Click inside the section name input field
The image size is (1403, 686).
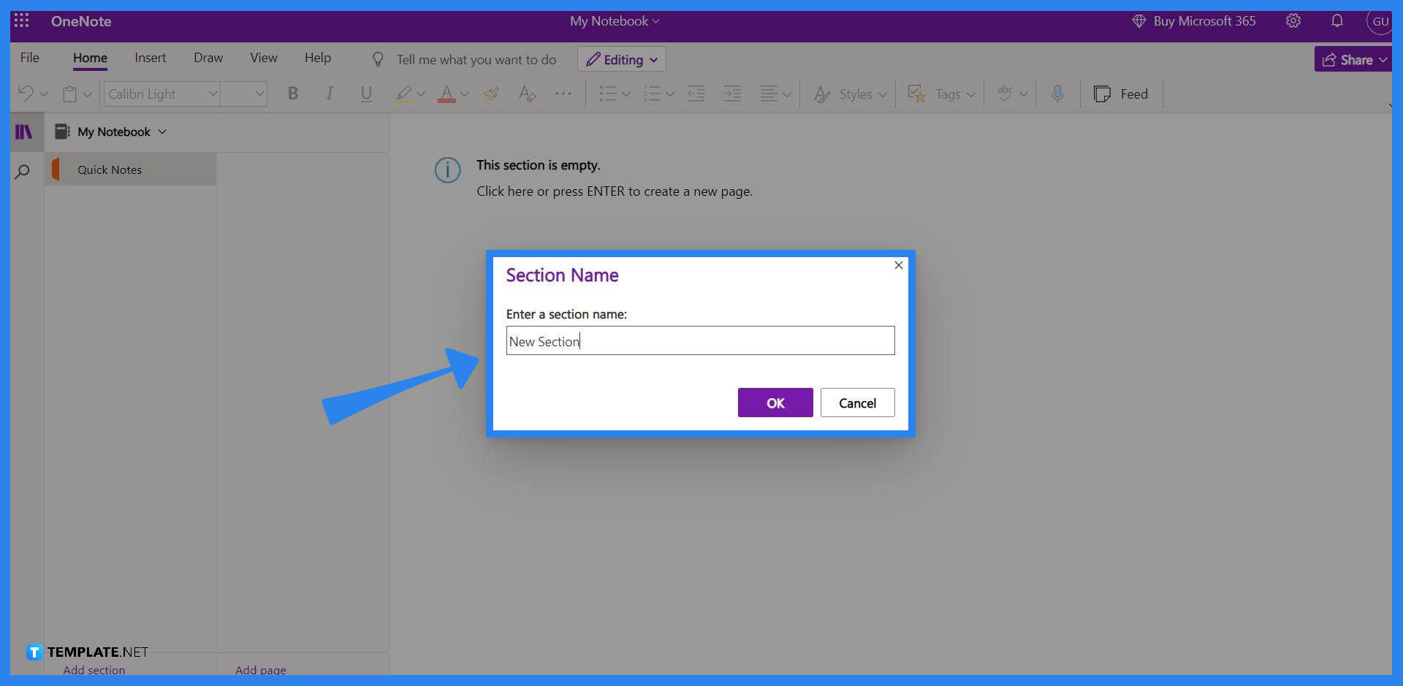tap(700, 340)
